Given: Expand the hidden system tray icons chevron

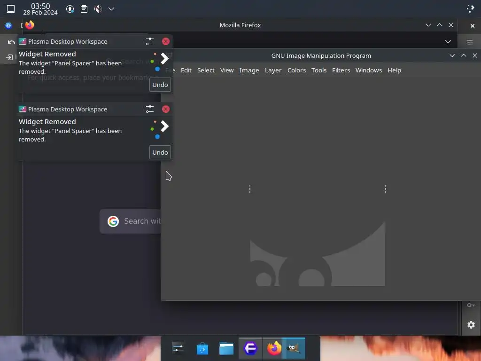Looking at the screenshot, I should point(111,9).
